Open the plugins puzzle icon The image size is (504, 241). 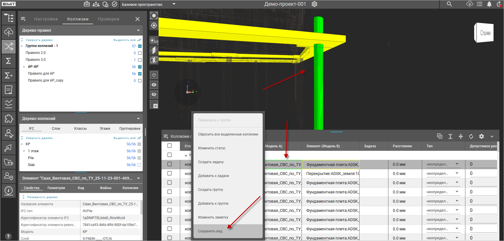9,118
